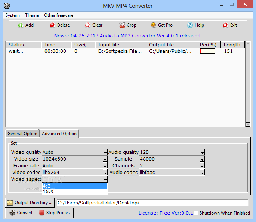
Task: Click the Stop Process button label
Action: (59, 213)
